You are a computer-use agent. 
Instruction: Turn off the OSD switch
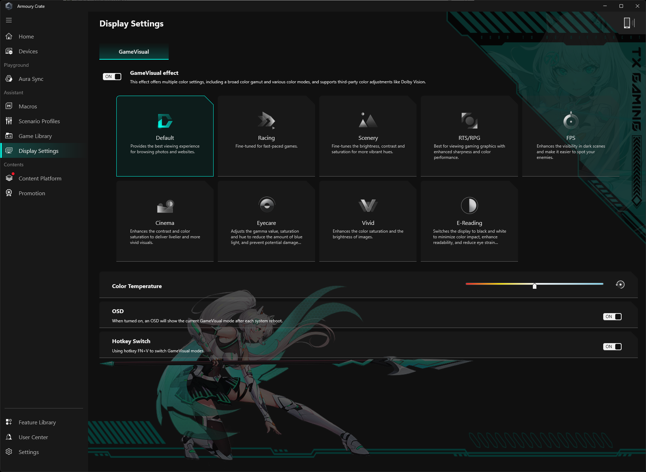[612, 317]
